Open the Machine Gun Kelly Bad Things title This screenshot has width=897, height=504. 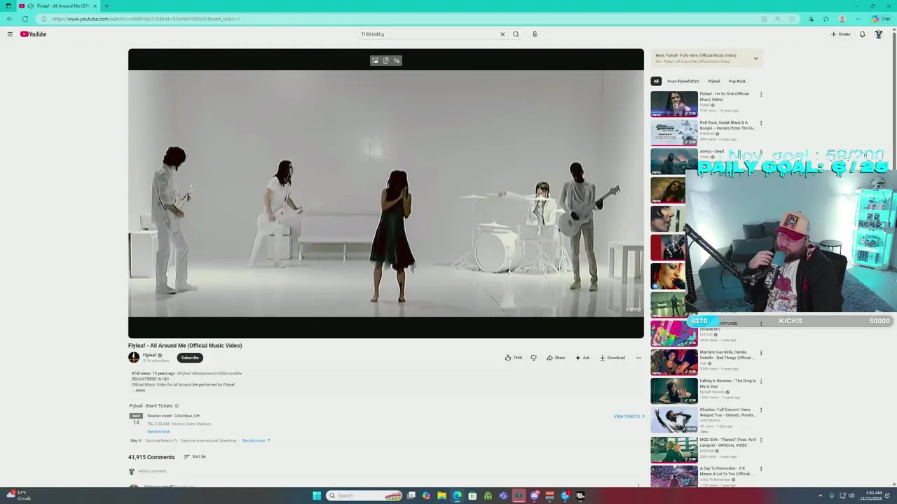click(727, 355)
